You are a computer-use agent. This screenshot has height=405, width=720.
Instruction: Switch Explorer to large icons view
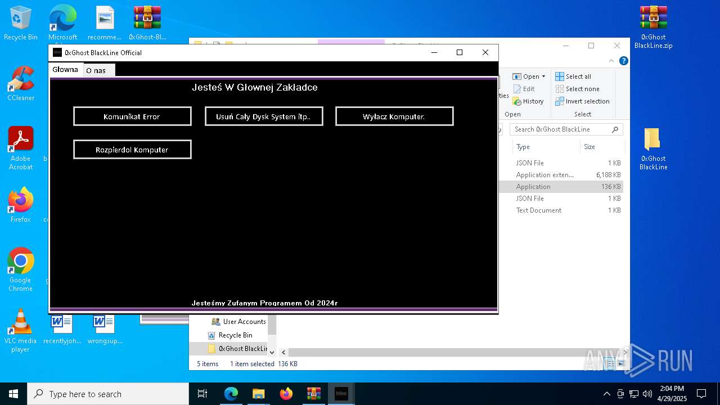pyautogui.click(x=622, y=364)
